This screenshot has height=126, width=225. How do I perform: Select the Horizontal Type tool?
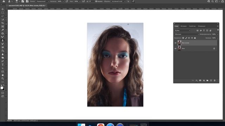[x=2, y=65]
